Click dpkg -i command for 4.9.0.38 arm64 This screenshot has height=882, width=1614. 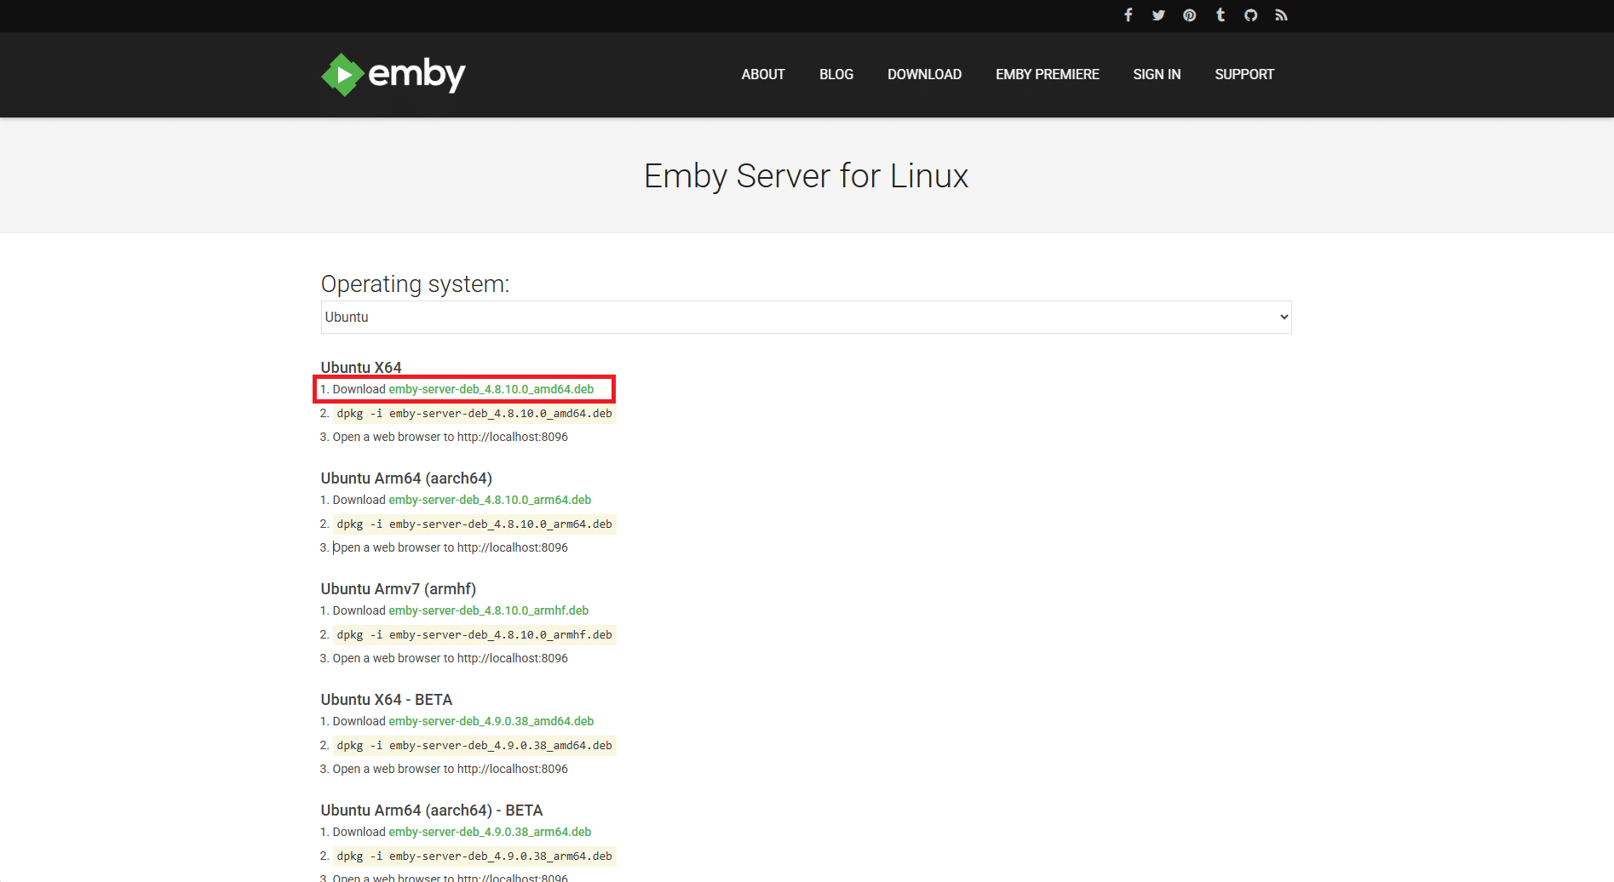[474, 856]
